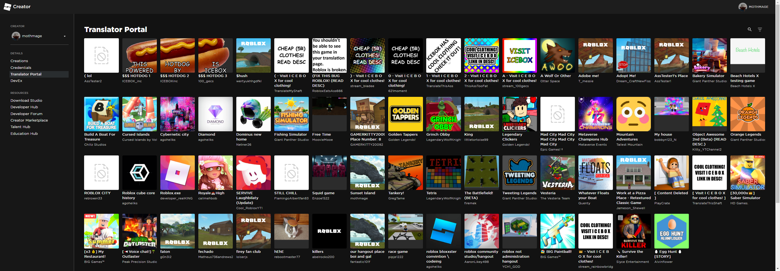780x271 pixels.
Task: Click the Egg Hunt [STORY] icon
Action: 671,231
